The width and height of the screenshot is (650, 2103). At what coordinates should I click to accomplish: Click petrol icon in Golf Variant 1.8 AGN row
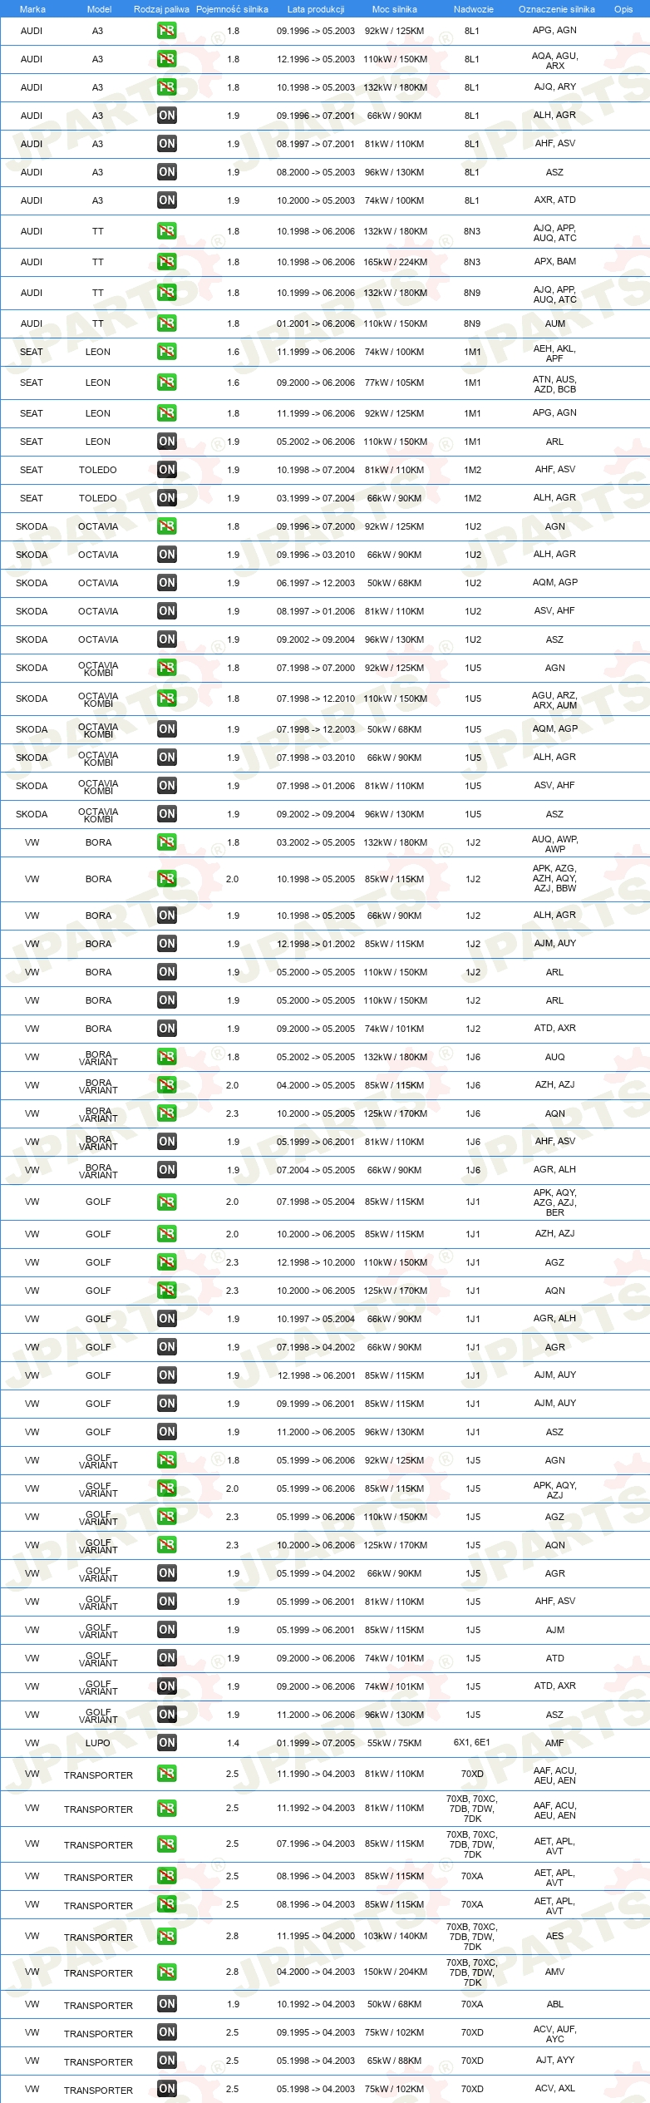[x=167, y=1460]
